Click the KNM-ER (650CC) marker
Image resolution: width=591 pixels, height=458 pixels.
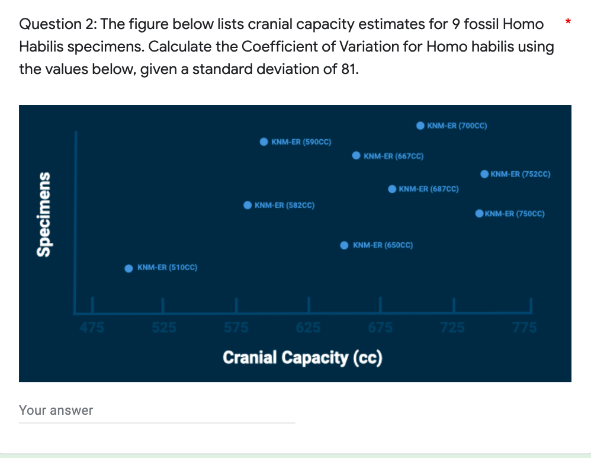click(344, 245)
